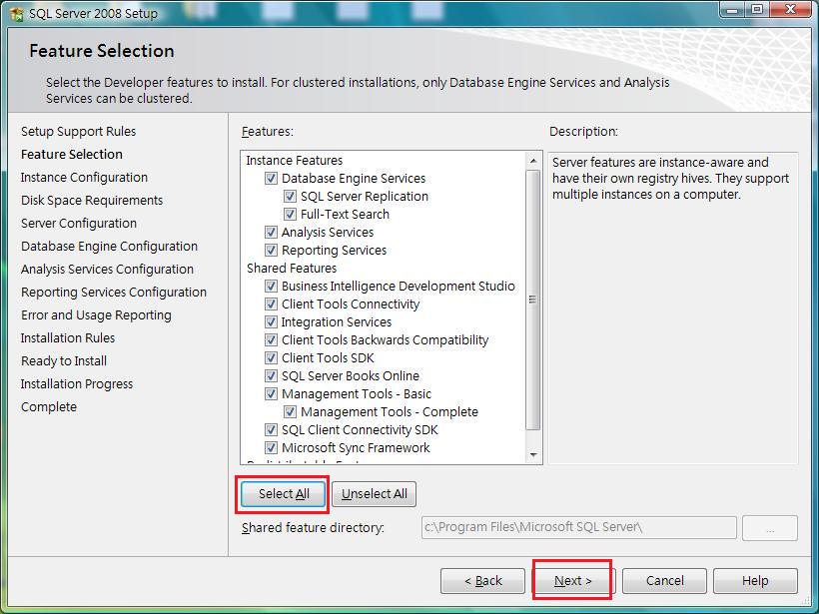Toggle Management Tools - Complete checkbox
The width and height of the screenshot is (819, 614).
tap(290, 412)
